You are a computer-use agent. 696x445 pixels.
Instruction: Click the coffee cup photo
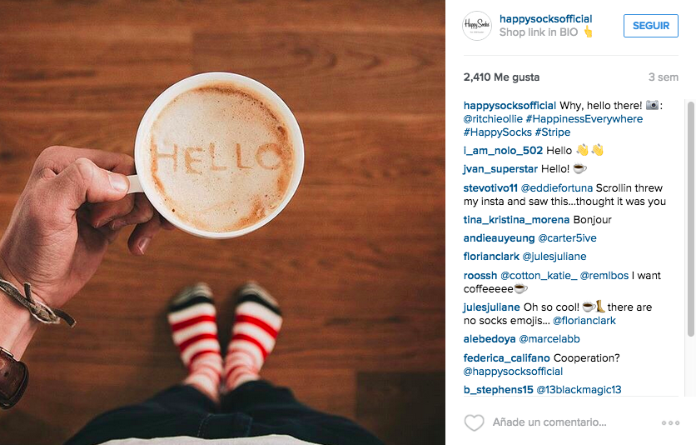pyautogui.click(x=222, y=222)
